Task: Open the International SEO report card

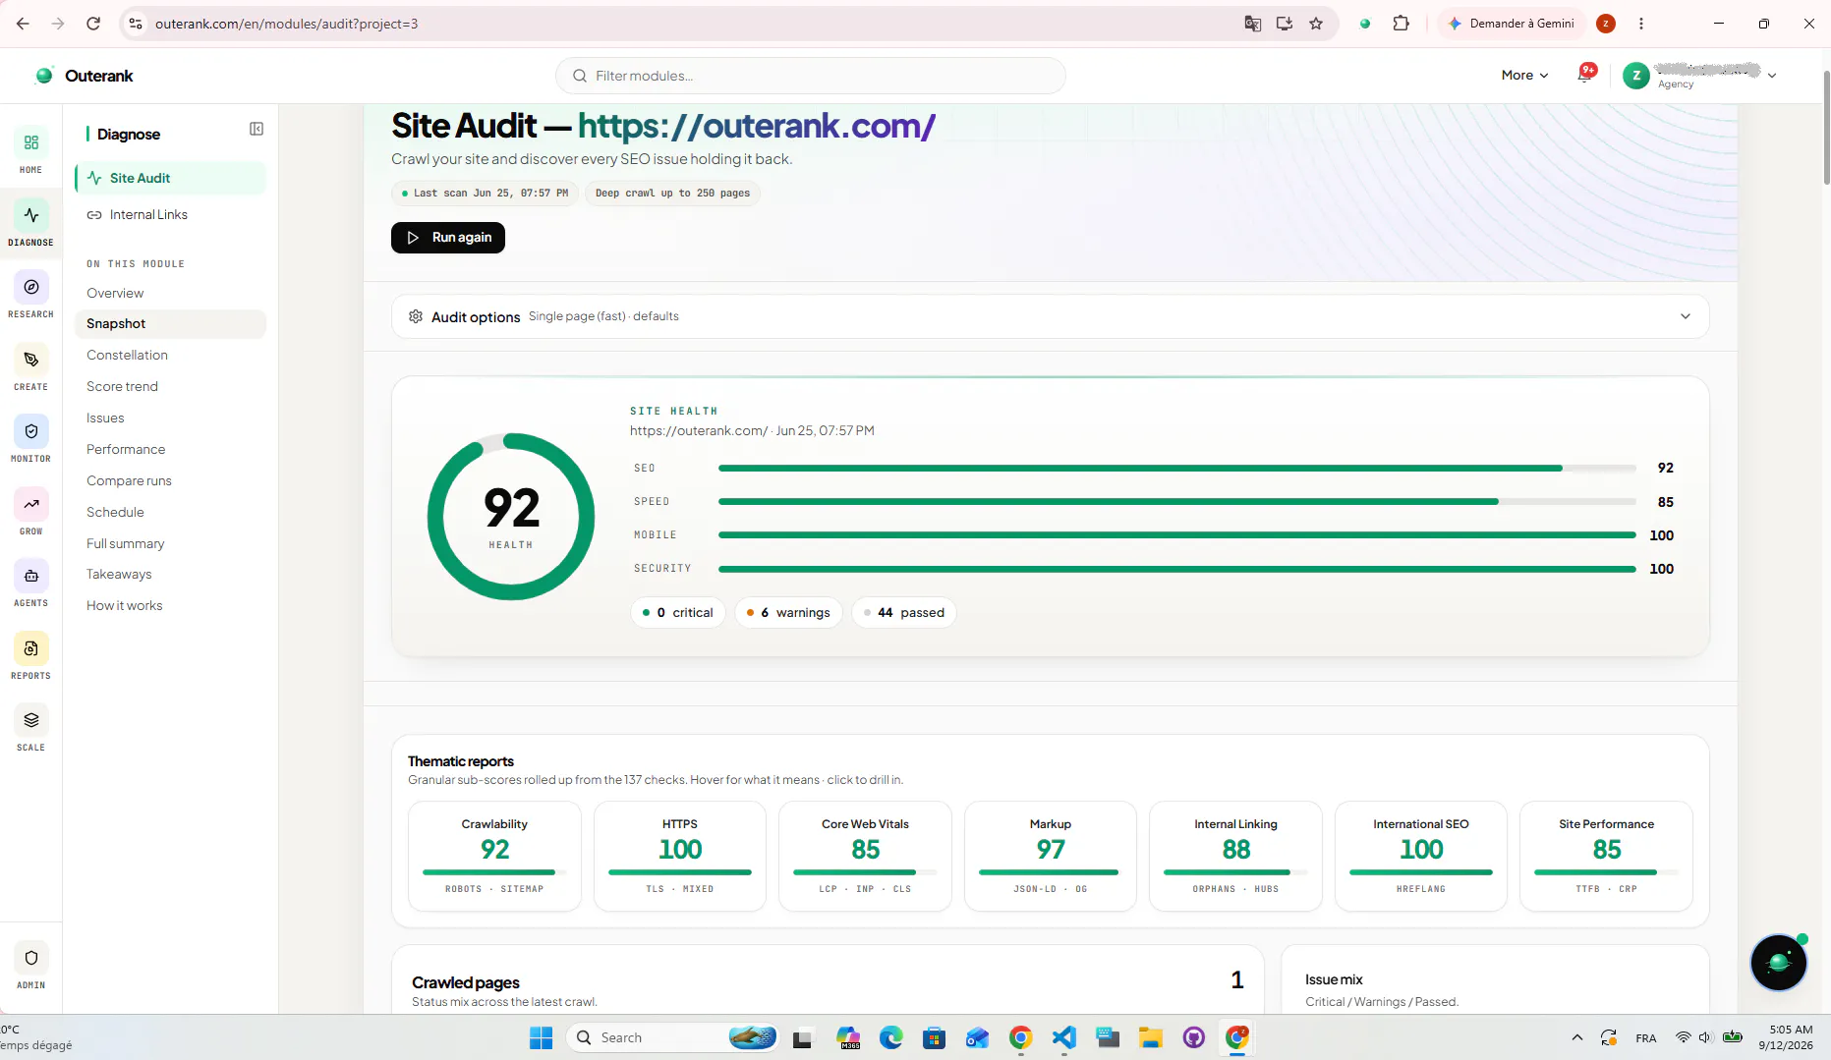Action: click(1421, 857)
